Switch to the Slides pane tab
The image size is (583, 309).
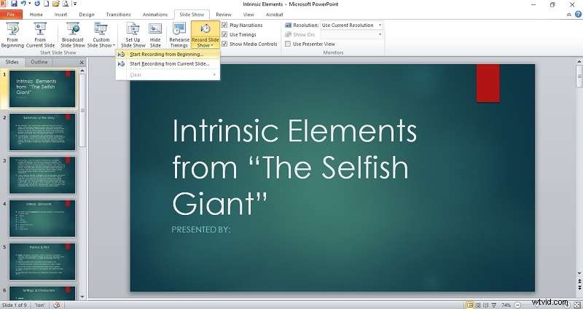pos(12,62)
